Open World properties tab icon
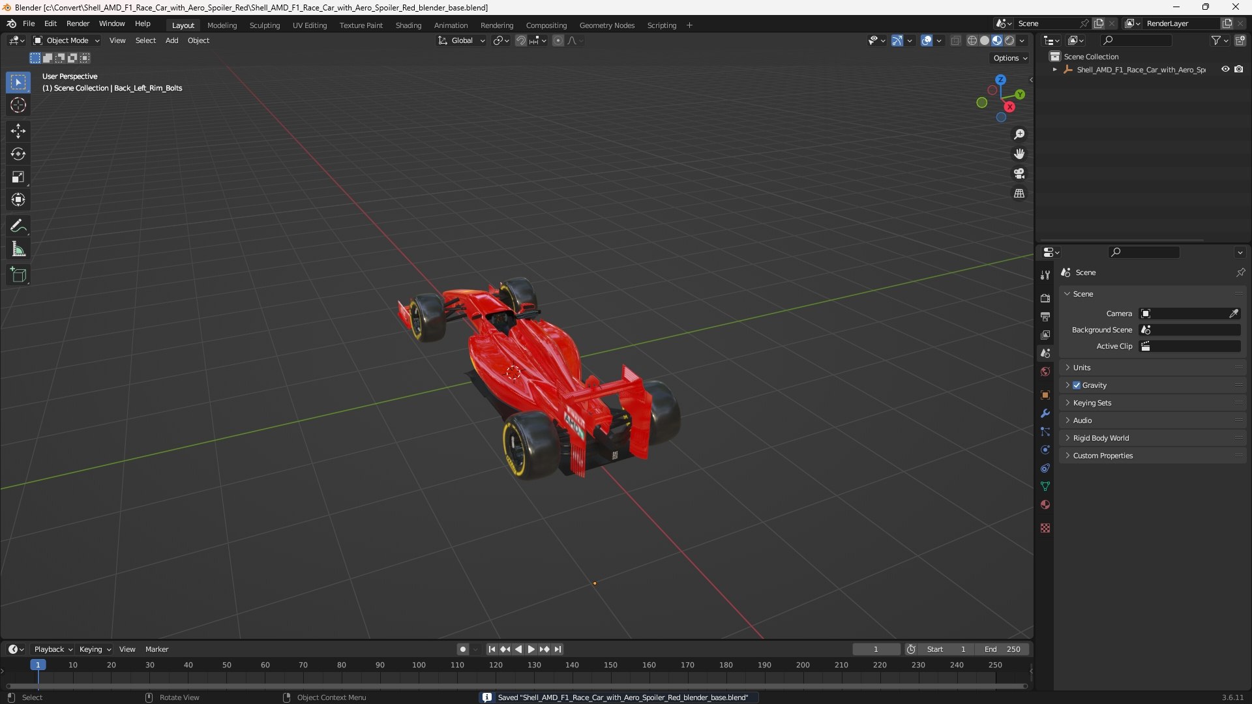 (1045, 372)
